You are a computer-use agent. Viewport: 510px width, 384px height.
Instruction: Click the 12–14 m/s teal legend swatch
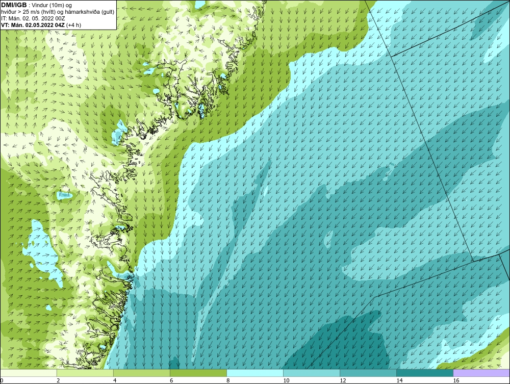pyautogui.click(x=368, y=373)
